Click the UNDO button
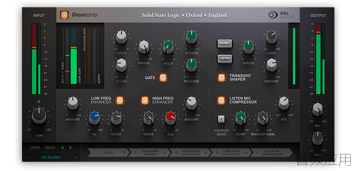This screenshot has width=357, height=171. coord(35,148)
